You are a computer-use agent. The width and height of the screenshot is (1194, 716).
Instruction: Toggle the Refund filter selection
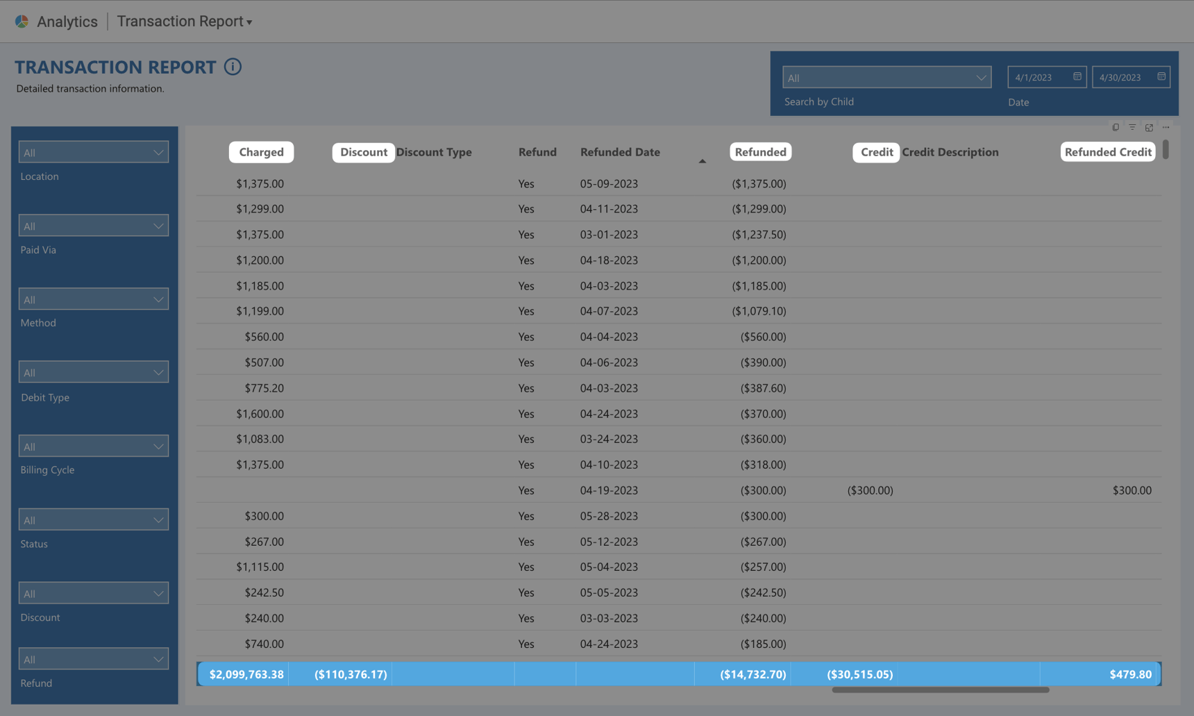(x=93, y=658)
